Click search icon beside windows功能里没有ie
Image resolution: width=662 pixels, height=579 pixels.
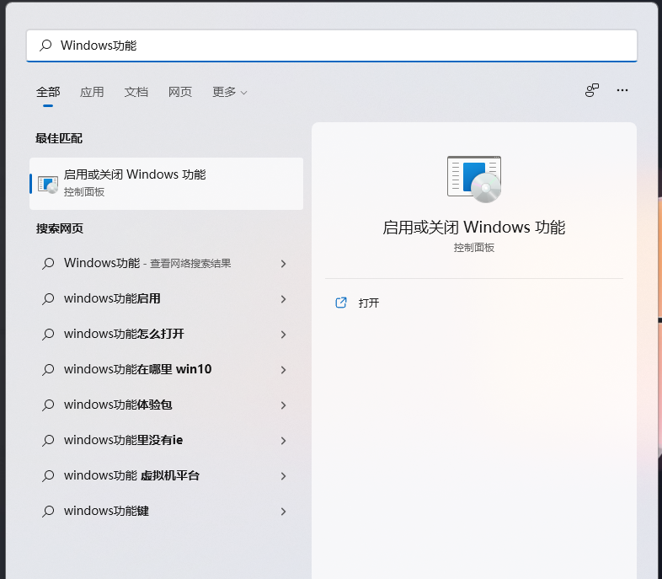(x=48, y=441)
